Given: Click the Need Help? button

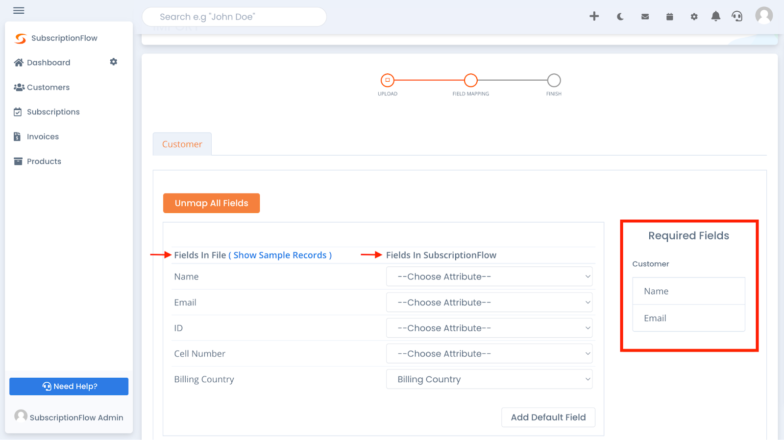Looking at the screenshot, I should pos(69,386).
